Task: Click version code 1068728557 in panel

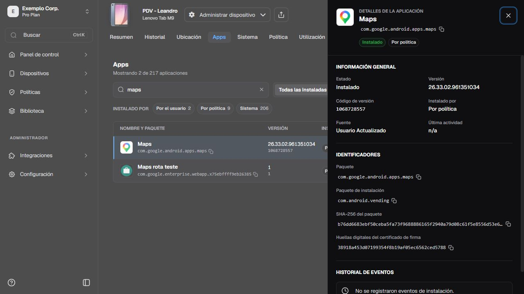Action: pyautogui.click(x=350, y=109)
